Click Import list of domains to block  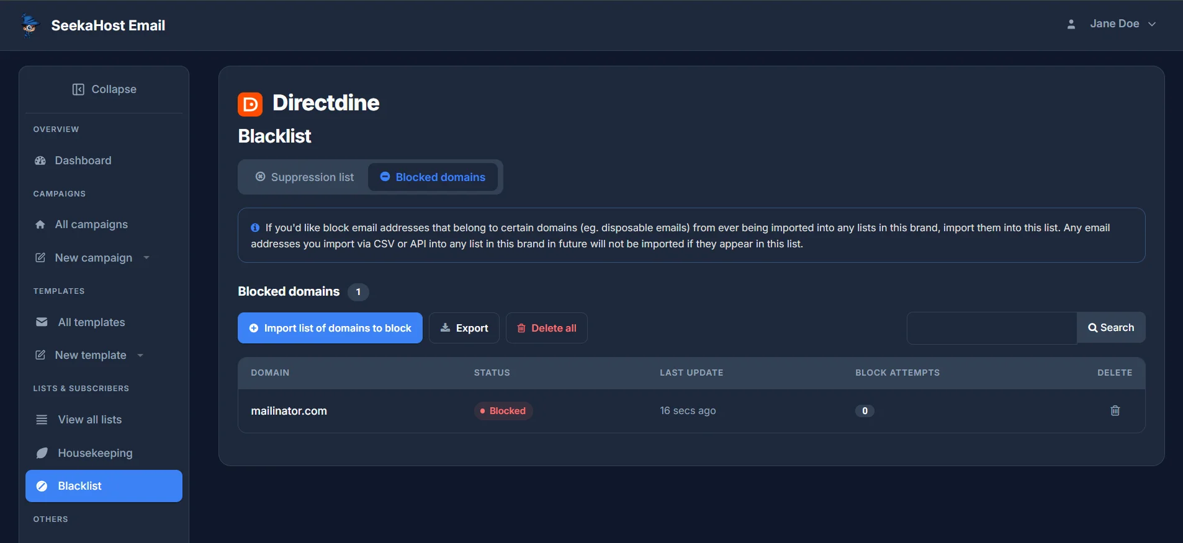pyautogui.click(x=330, y=328)
